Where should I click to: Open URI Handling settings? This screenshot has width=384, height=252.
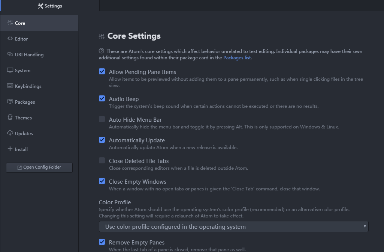pos(39,54)
